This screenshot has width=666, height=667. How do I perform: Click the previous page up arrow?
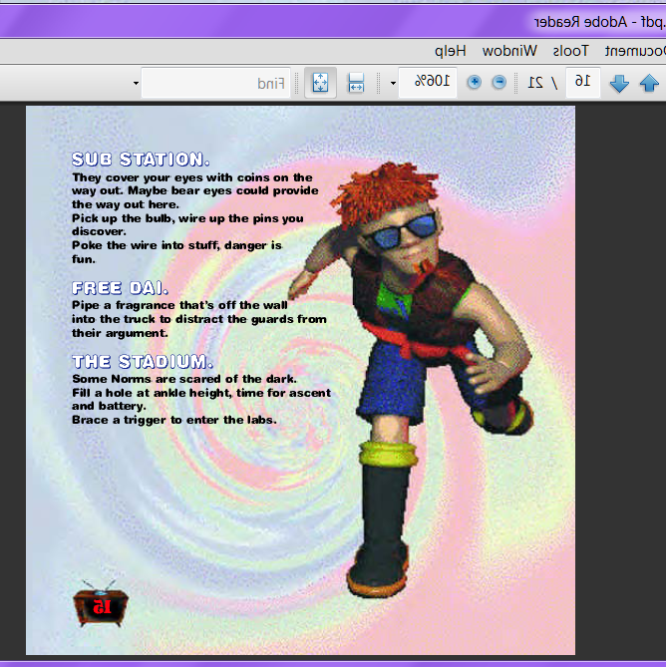(x=649, y=83)
